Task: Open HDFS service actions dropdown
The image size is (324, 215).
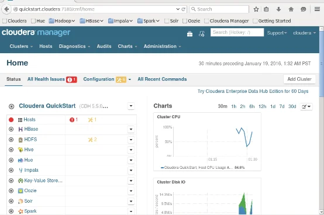Action: tap(131, 140)
